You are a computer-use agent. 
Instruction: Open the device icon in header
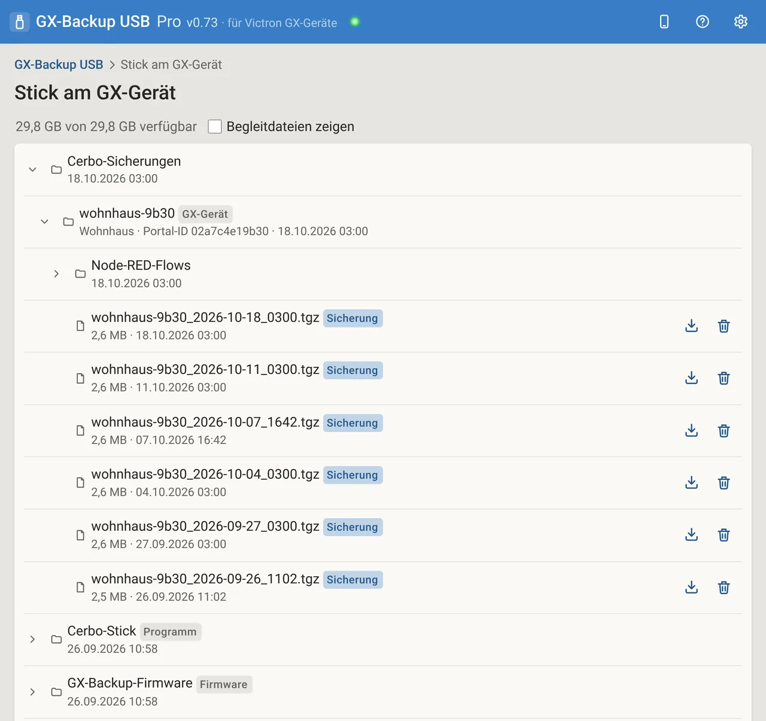[x=664, y=22]
